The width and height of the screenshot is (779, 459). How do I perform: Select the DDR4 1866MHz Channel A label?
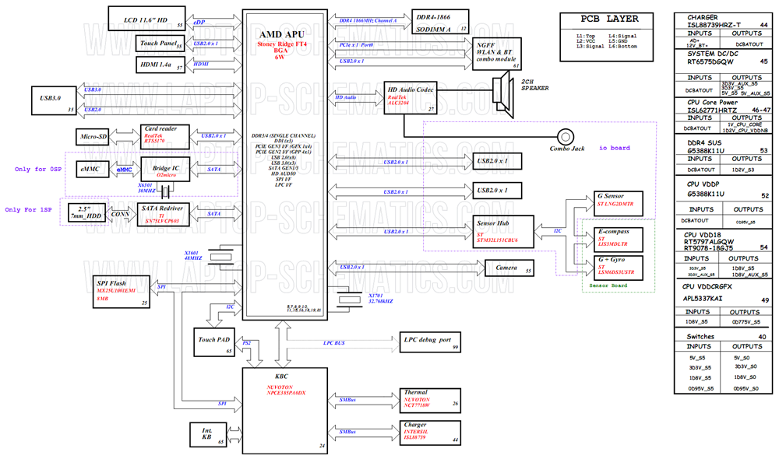[x=368, y=21]
